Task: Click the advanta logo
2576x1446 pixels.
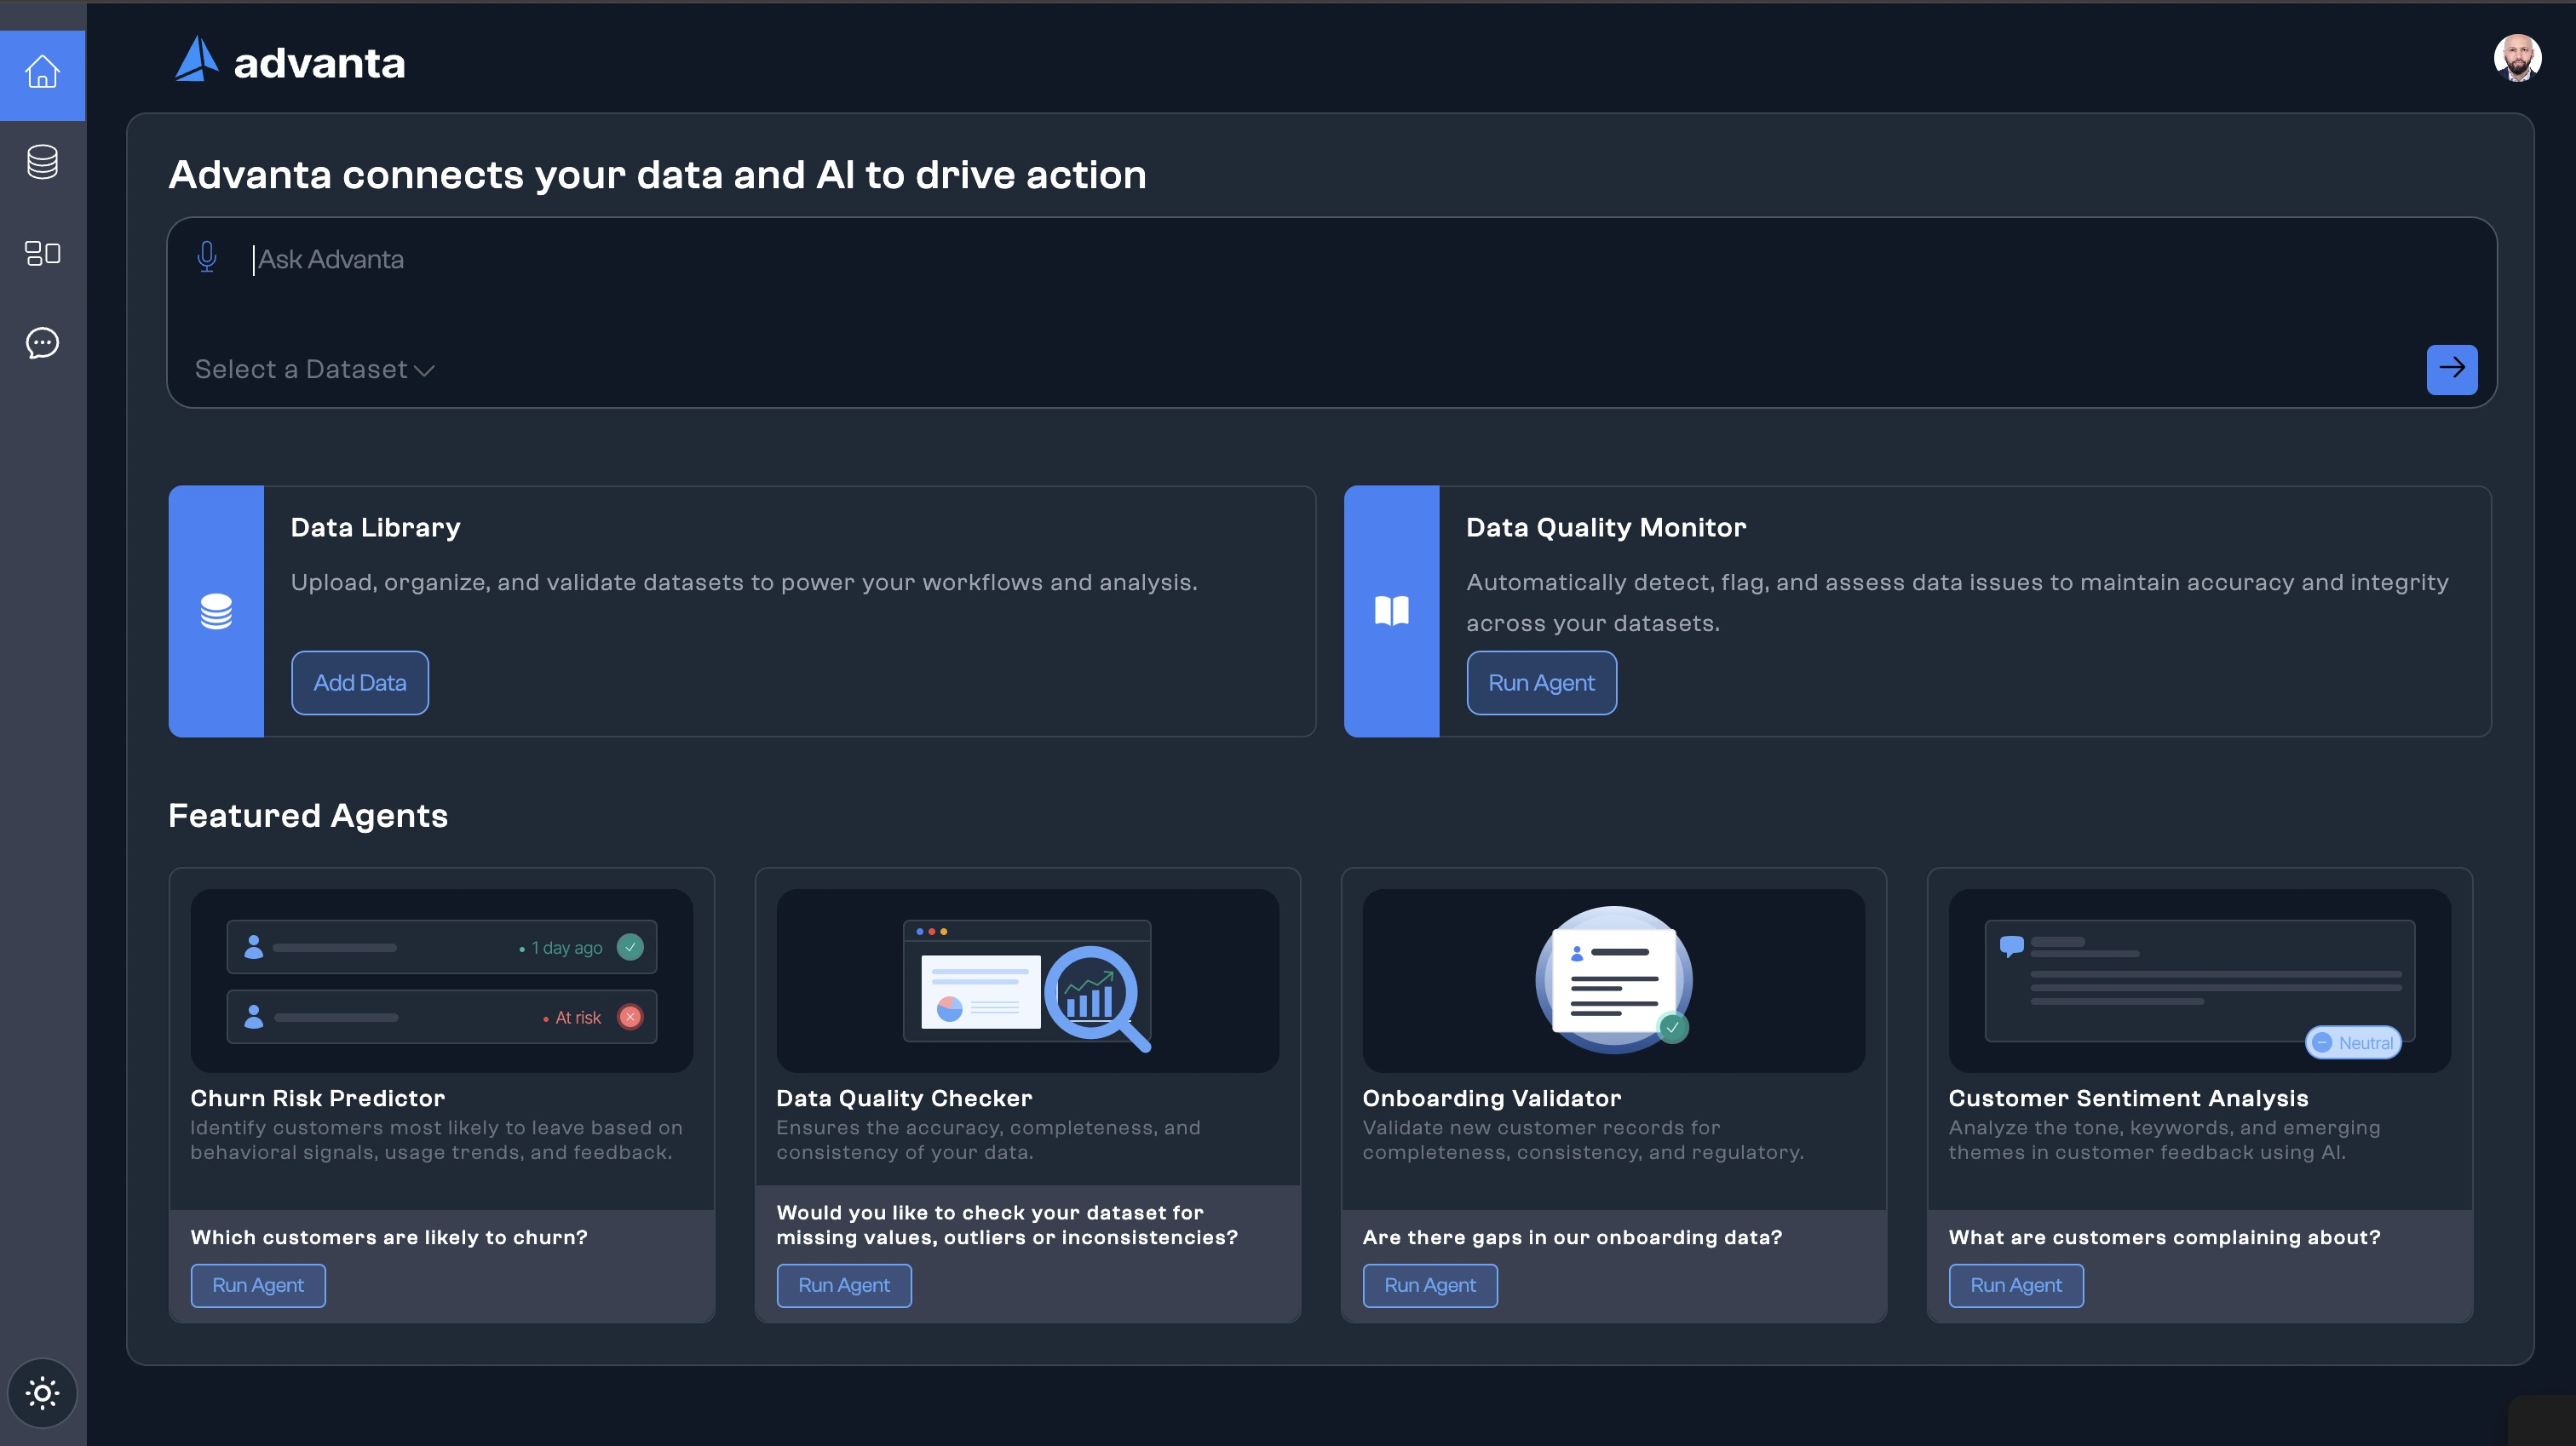Action: 290,62
